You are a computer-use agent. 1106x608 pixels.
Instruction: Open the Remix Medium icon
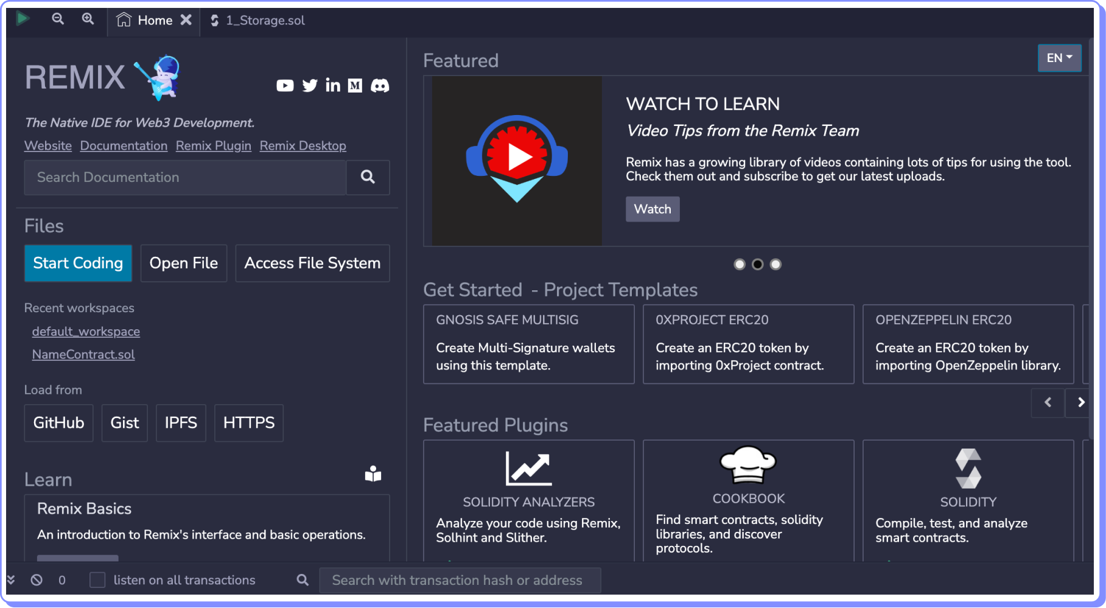coord(355,86)
